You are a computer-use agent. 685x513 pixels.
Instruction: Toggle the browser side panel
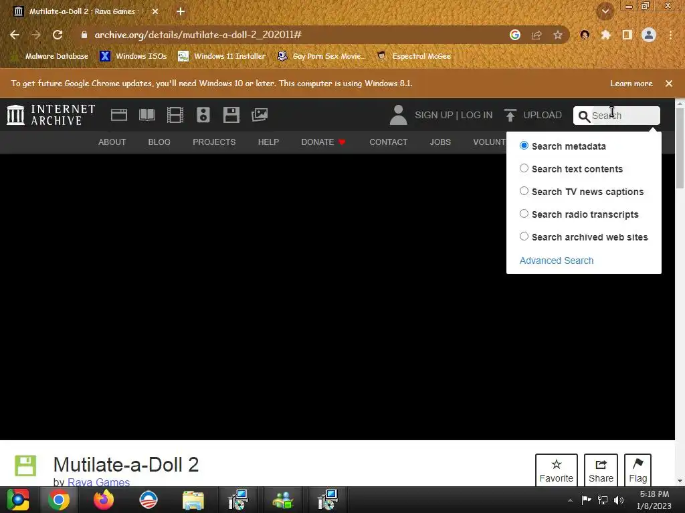click(627, 35)
